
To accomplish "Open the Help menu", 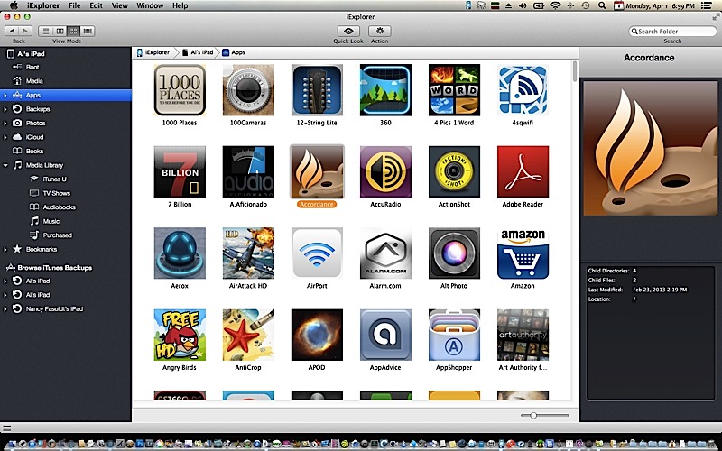I will pyautogui.click(x=180, y=5).
